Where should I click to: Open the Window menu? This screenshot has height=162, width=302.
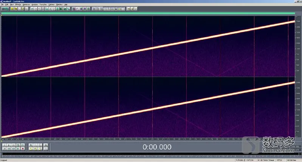[59, 5]
